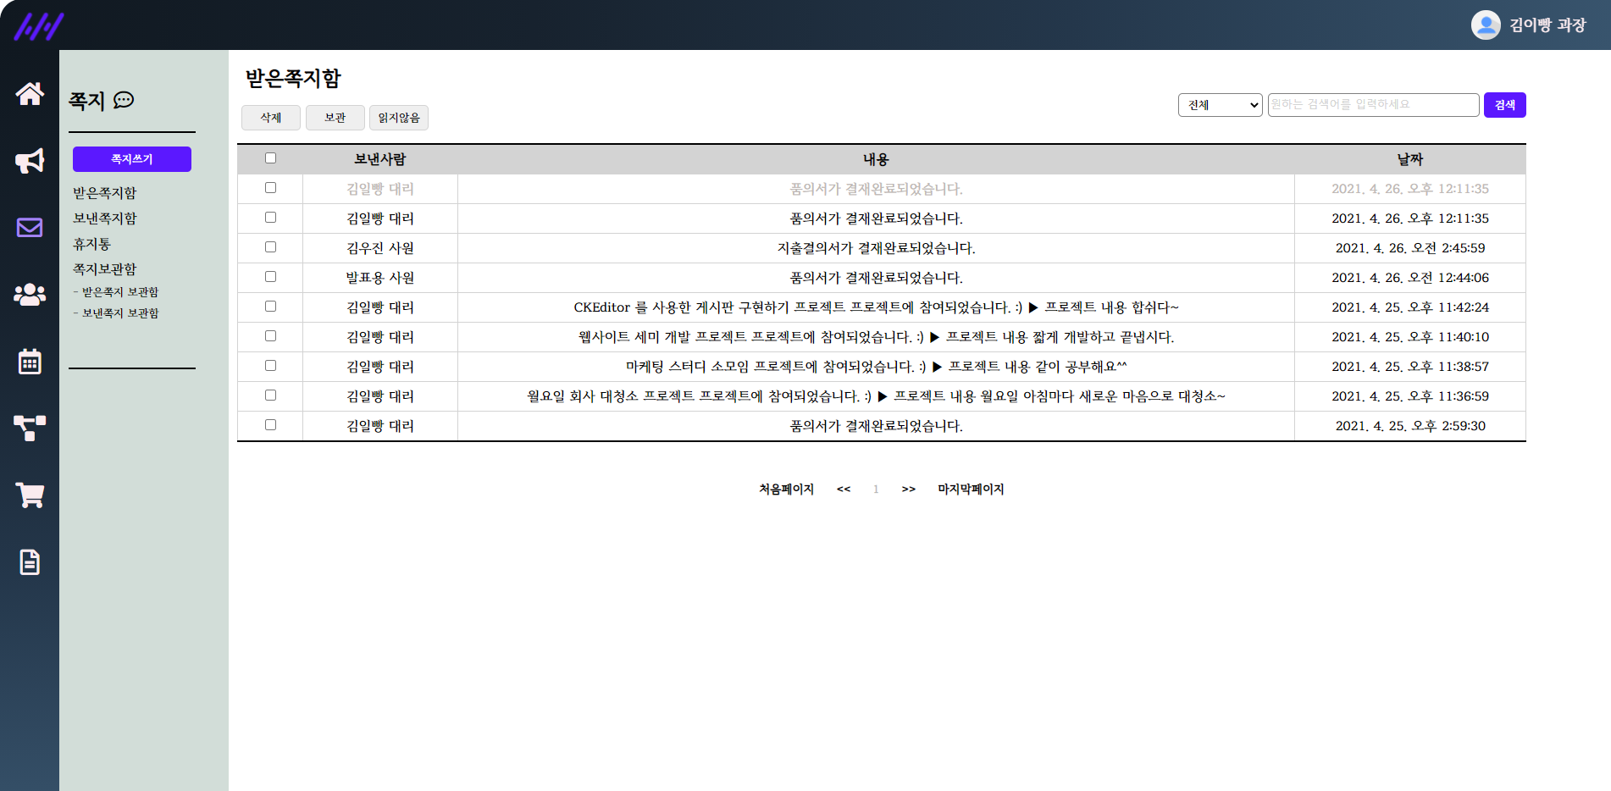Click the 날짜 column header
This screenshot has height=791, width=1611.
tap(1410, 159)
